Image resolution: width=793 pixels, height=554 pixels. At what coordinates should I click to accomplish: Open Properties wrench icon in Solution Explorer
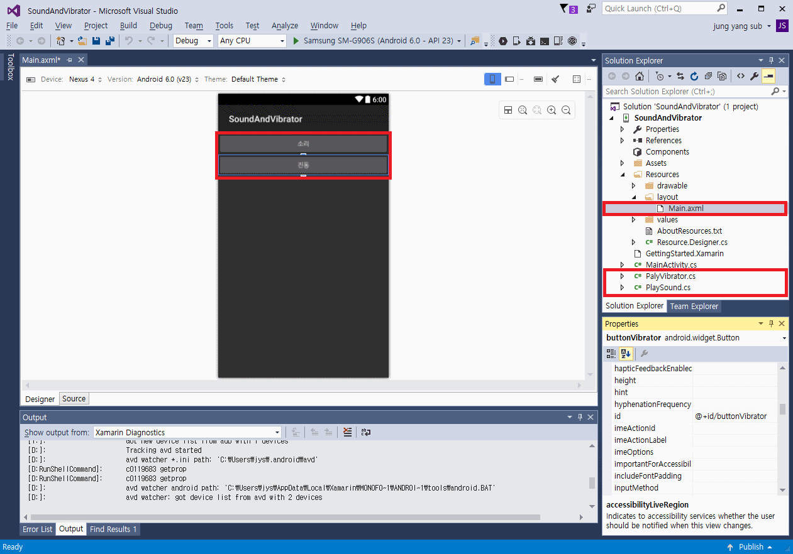click(755, 76)
